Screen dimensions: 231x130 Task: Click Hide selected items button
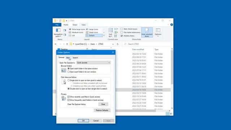147,32
